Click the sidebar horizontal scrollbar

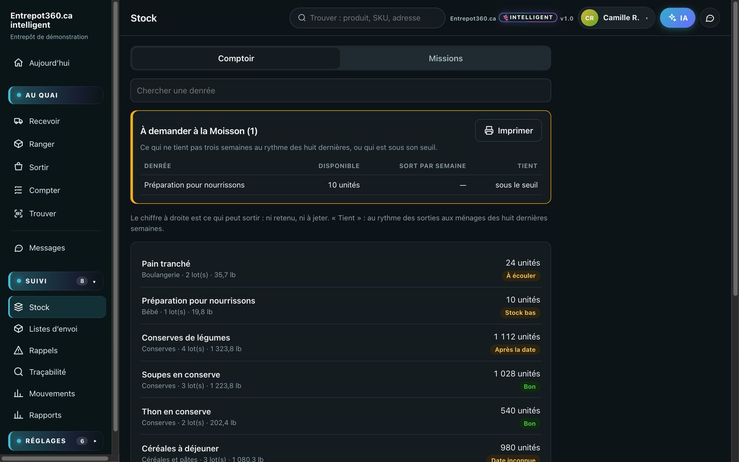pyautogui.click(x=55, y=458)
